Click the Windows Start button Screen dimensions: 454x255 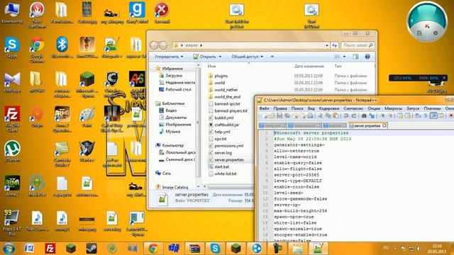9,249
